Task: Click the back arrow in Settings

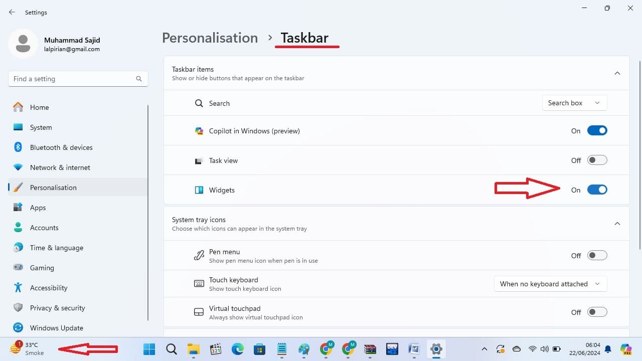Action: tap(12, 12)
